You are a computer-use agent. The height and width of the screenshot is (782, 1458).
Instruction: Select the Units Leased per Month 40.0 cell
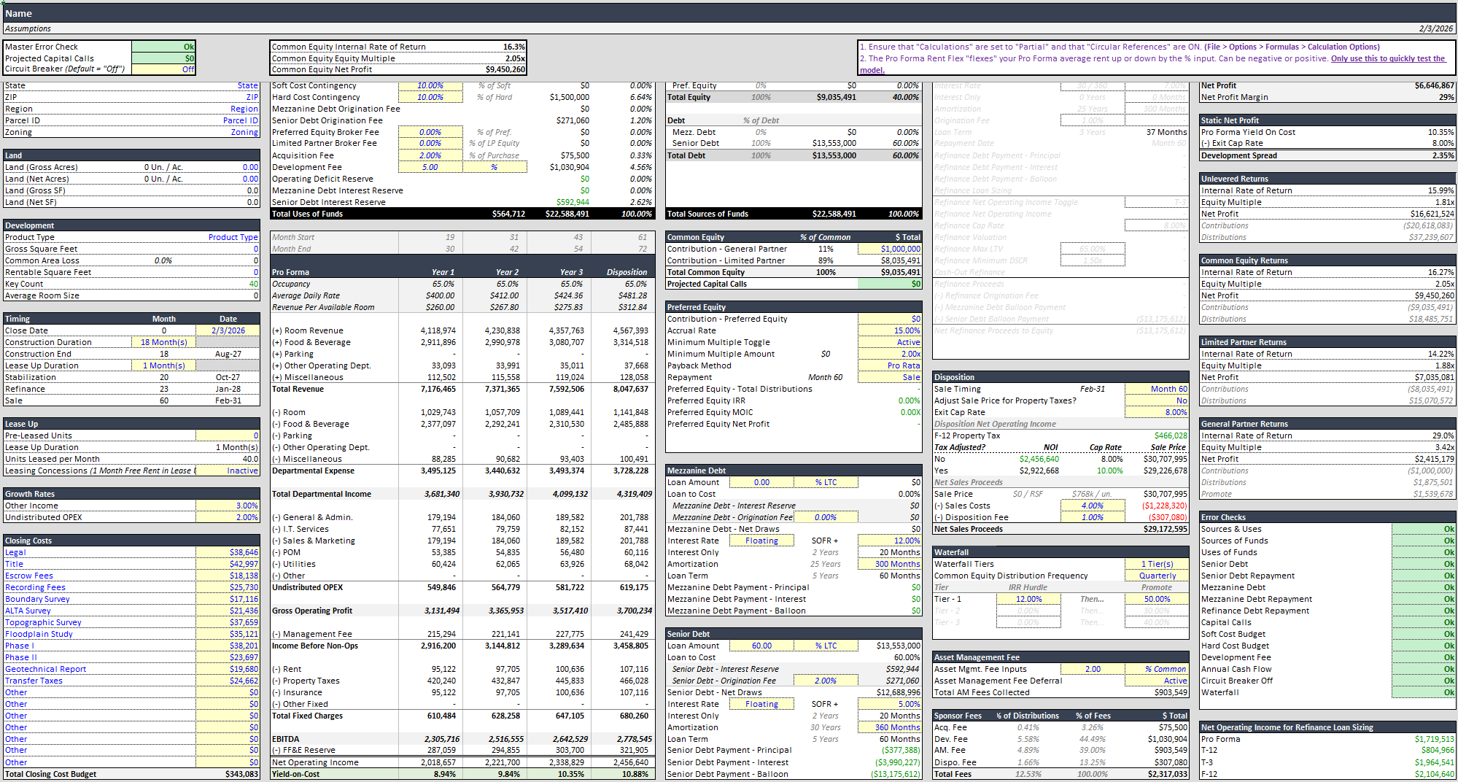click(x=228, y=459)
